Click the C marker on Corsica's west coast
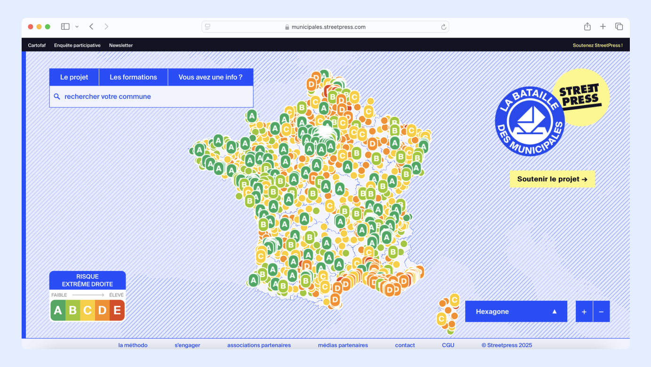This screenshot has height=367, width=651. click(x=441, y=319)
